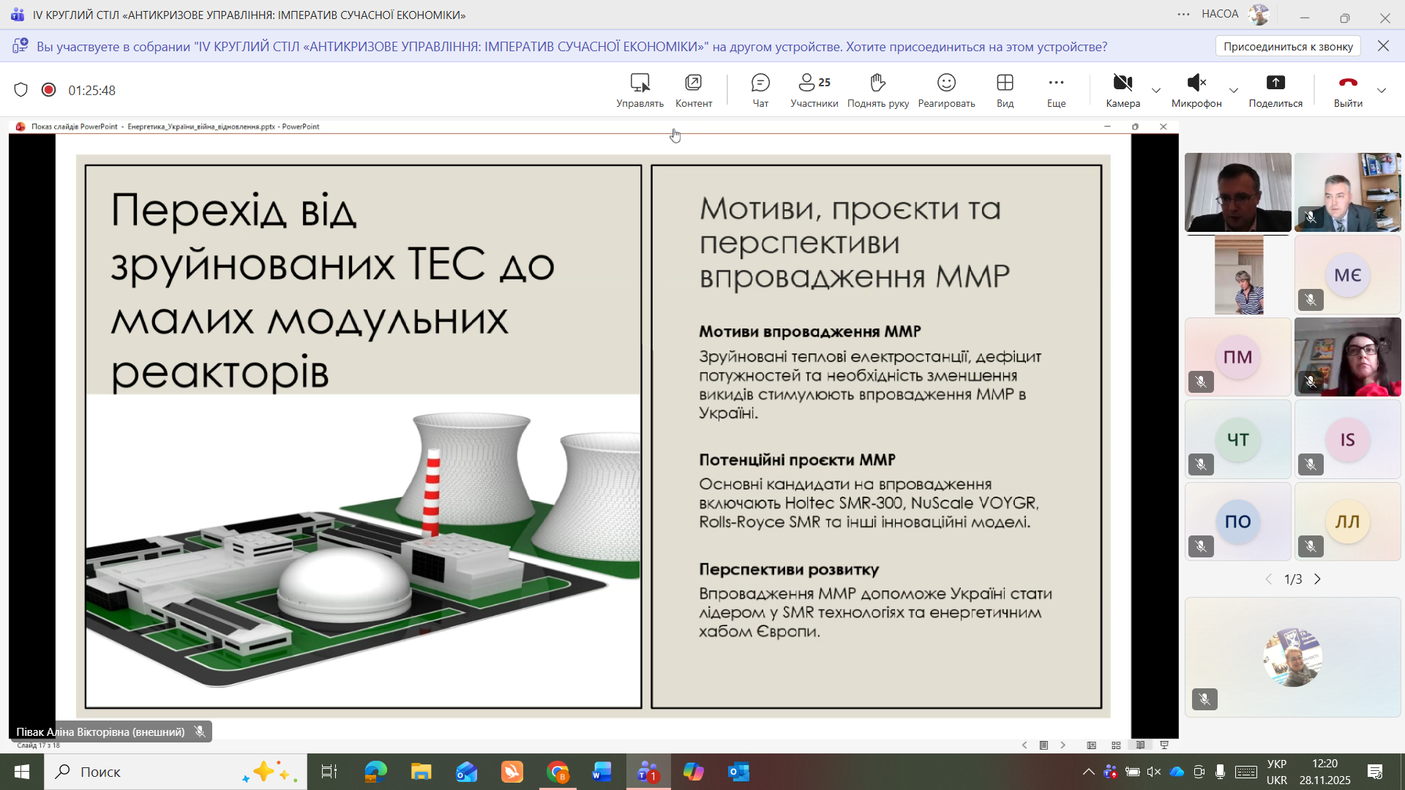Open Microsoft Teams from the taskbar

(648, 772)
